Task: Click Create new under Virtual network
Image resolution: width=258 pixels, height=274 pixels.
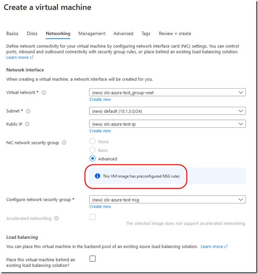Action: click(x=100, y=99)
